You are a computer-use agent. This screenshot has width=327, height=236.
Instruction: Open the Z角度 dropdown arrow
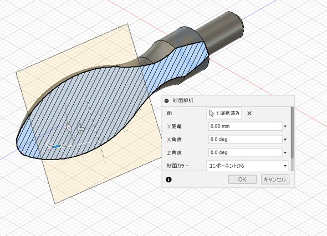tap(285, 152)
